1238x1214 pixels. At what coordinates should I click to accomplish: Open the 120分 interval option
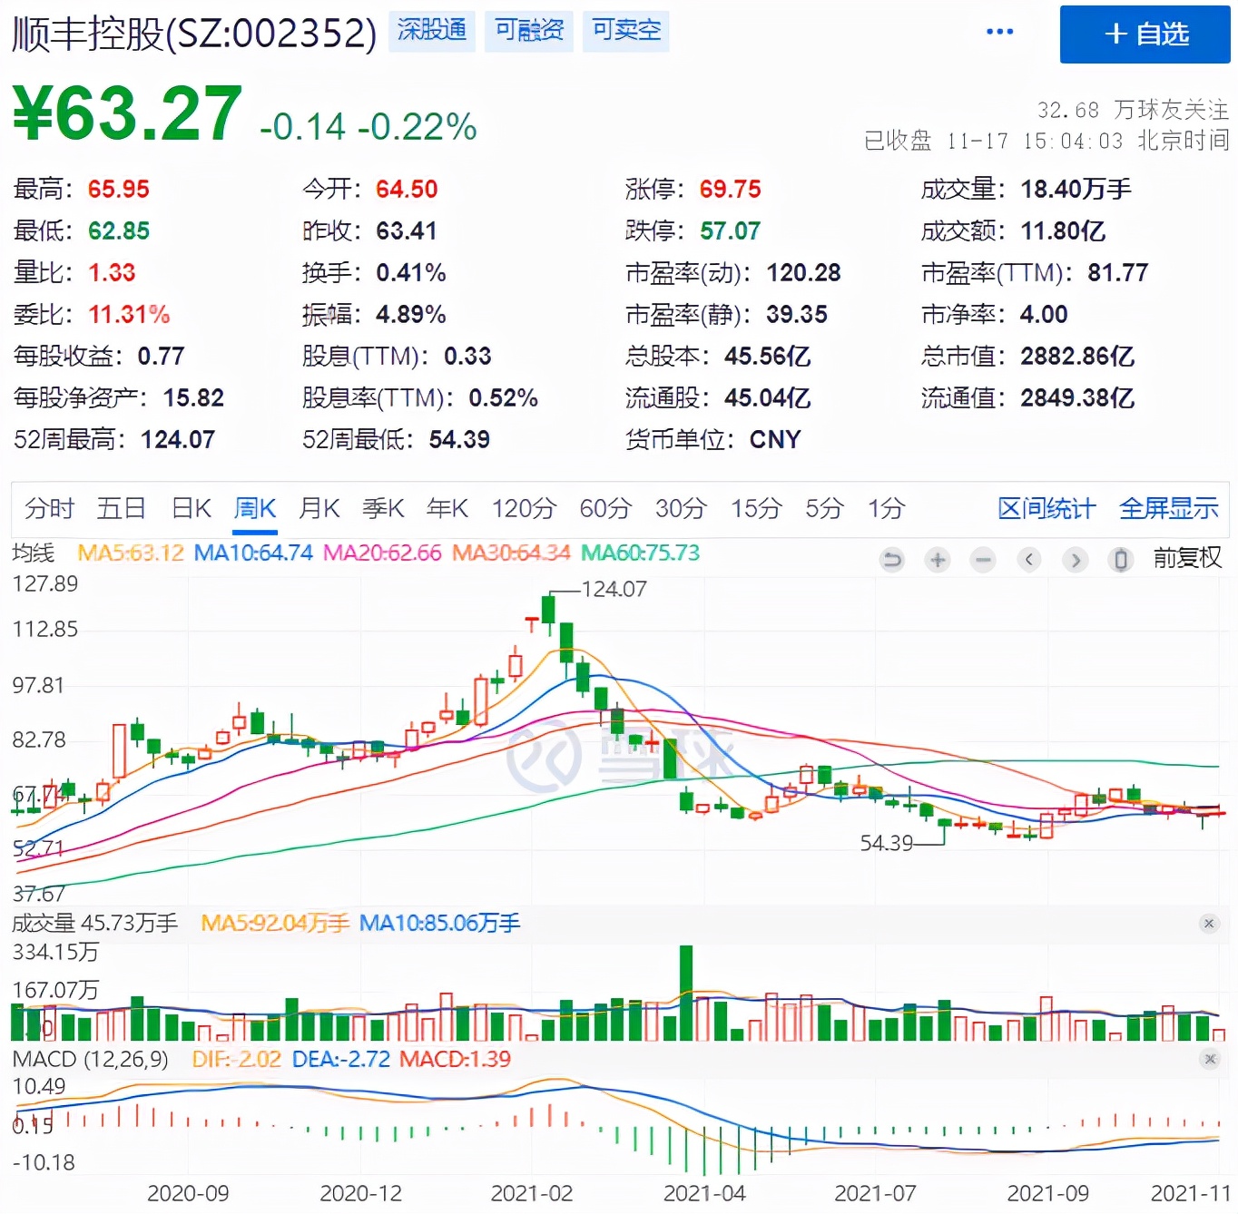tap(523, 509)
